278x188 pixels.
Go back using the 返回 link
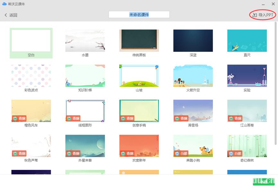pyautogui.click(x=11, y=15)
